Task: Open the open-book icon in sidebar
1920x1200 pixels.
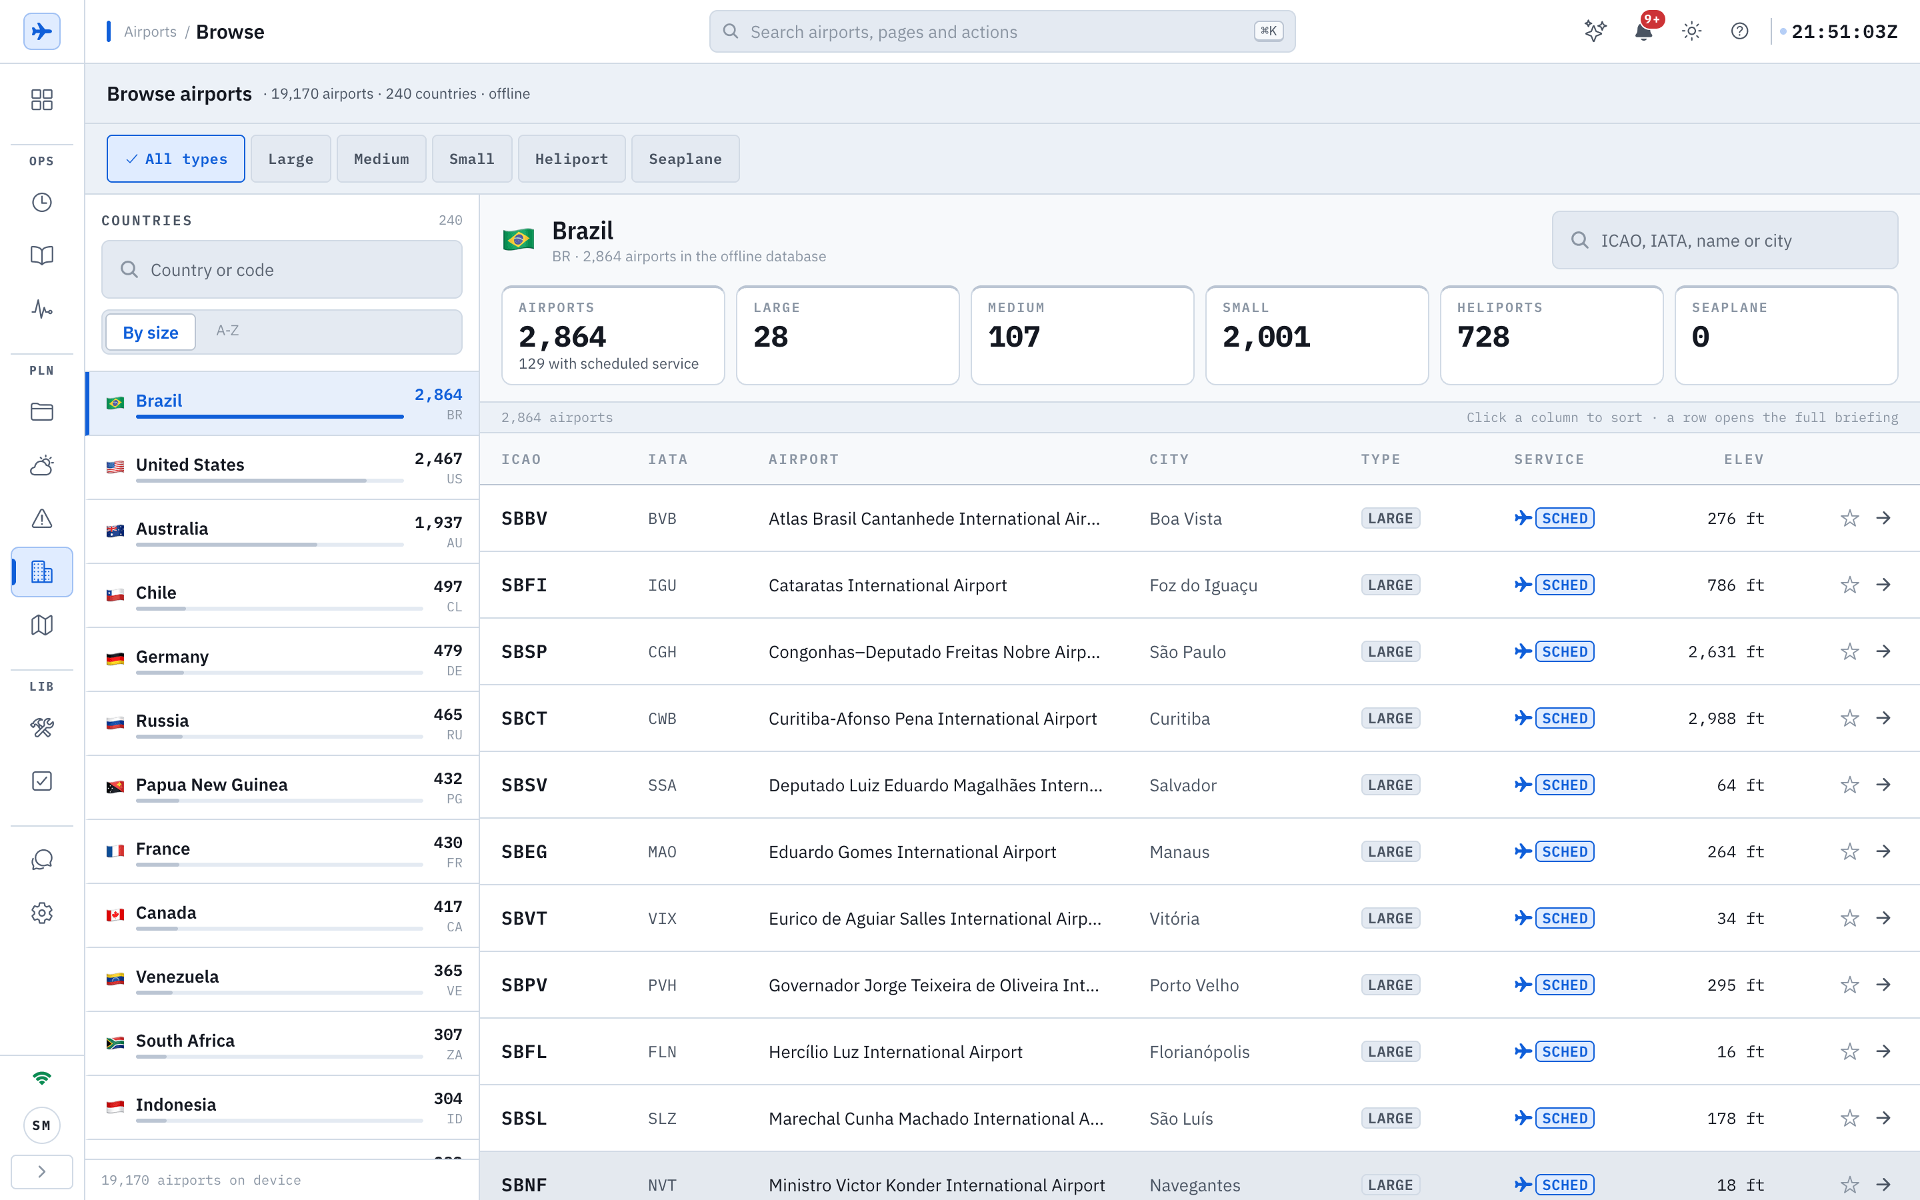Action: pyautogui.click(x=41, y=255)
